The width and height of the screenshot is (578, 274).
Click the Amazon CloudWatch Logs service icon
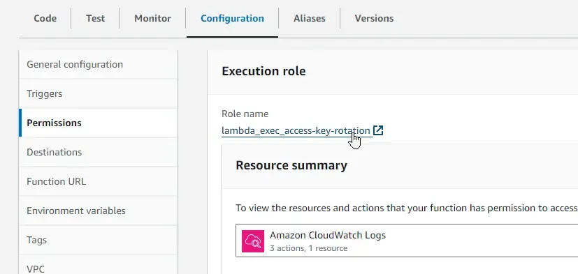(253, 241)
